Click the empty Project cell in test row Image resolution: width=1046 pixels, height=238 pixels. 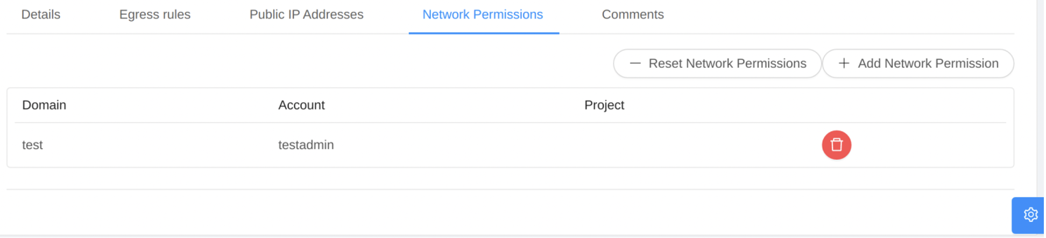tap(646, 145)
